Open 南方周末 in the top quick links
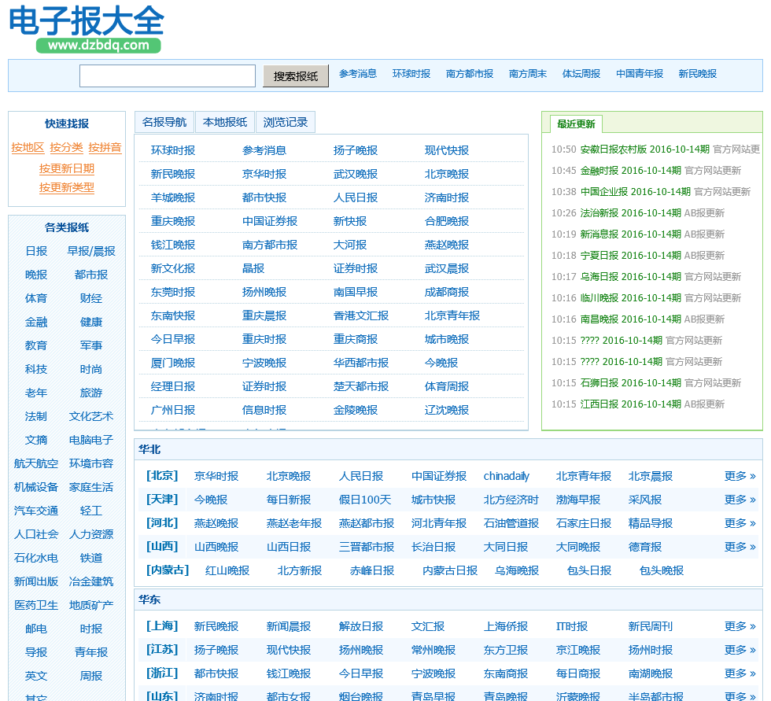Image resolution: width=771 pixels, height=701 pixels. click(528, 74)
